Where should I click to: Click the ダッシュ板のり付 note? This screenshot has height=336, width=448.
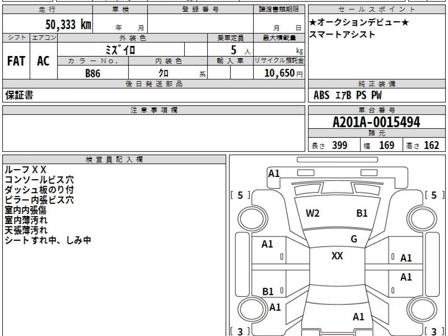pyautogui.click(x=40, y=190)
